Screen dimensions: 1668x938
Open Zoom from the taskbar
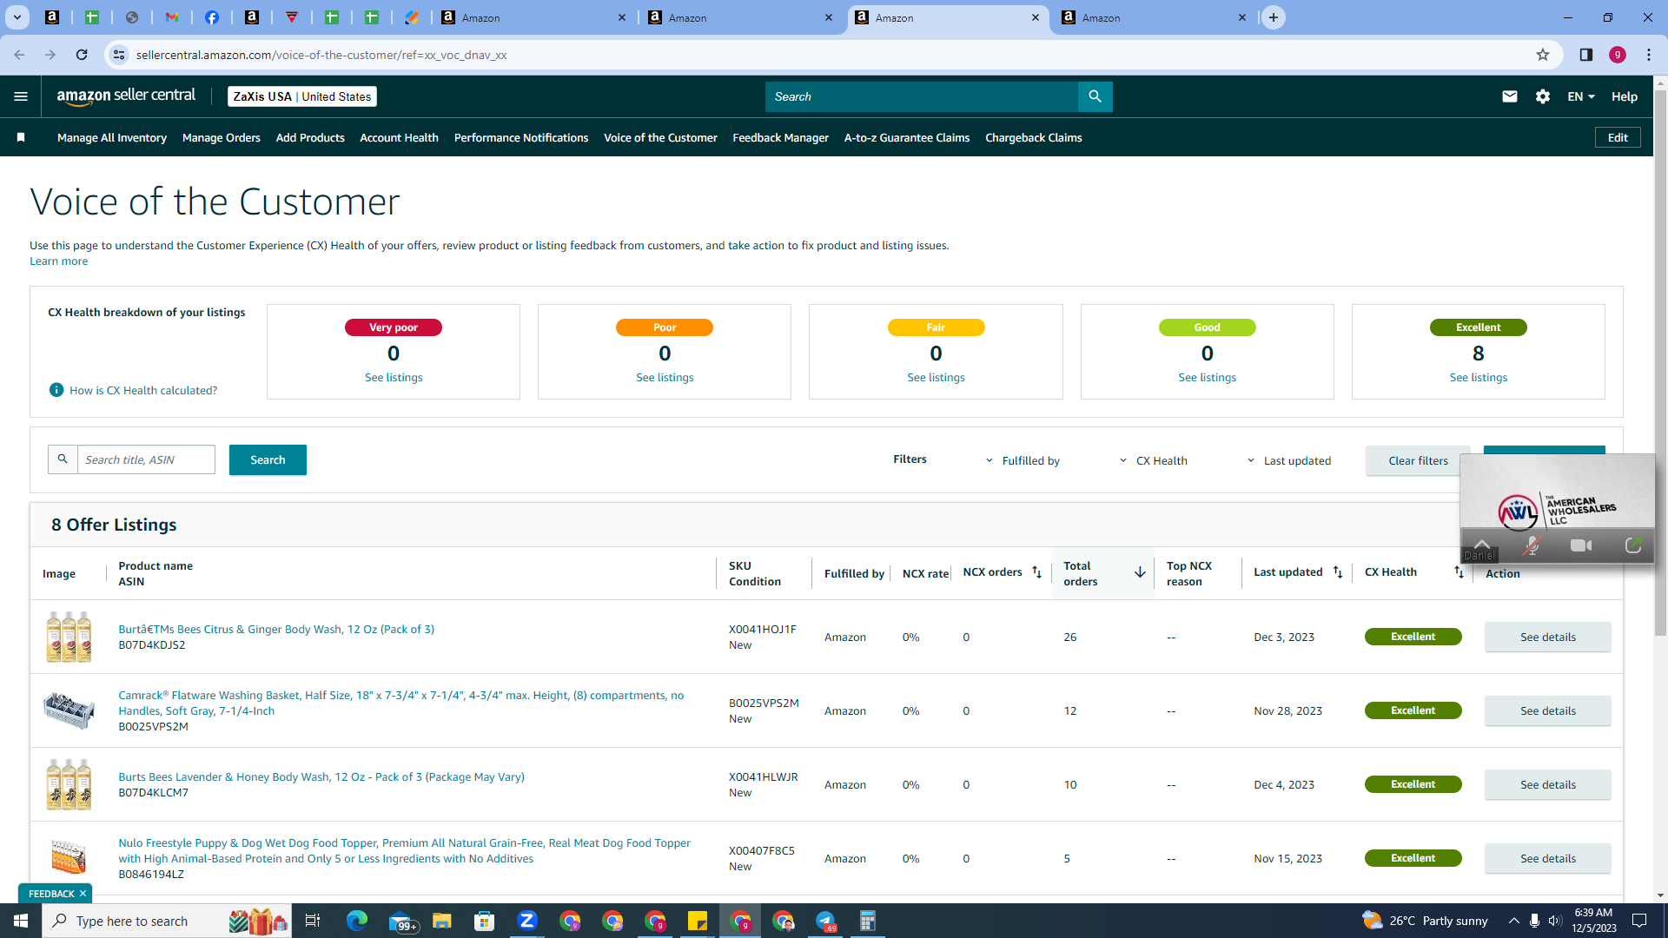[526, 921]
